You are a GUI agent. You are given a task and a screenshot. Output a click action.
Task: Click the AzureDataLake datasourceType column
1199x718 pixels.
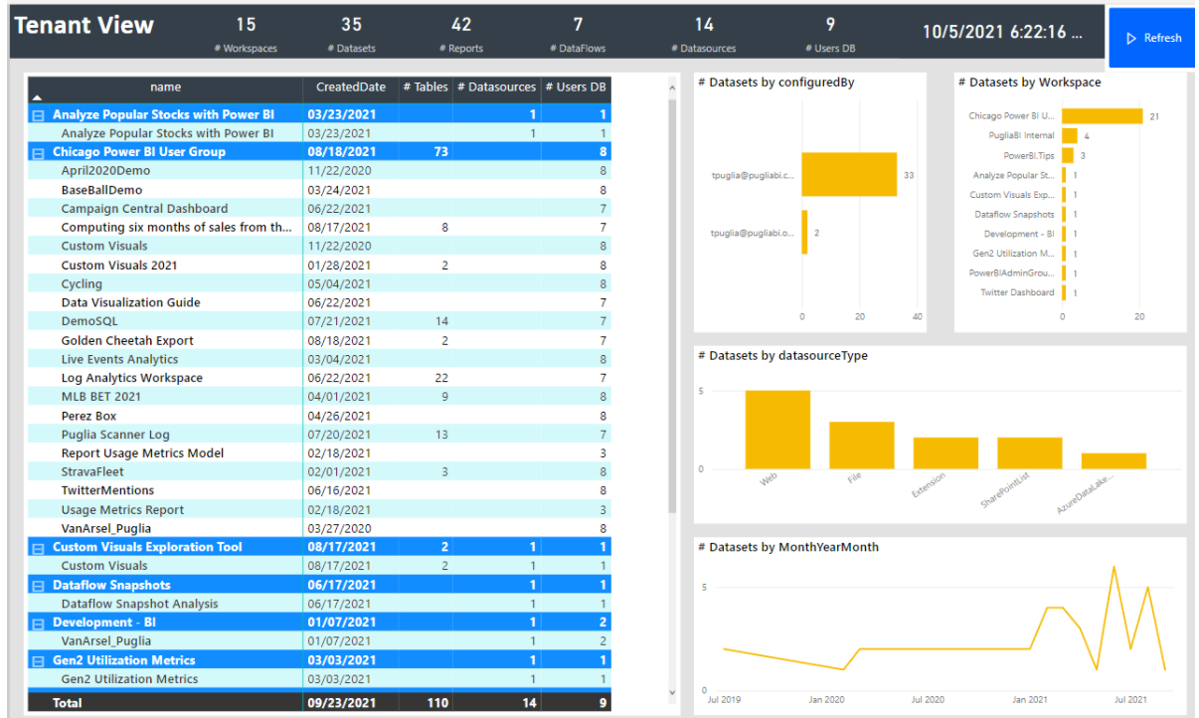tap(1113, 461)
